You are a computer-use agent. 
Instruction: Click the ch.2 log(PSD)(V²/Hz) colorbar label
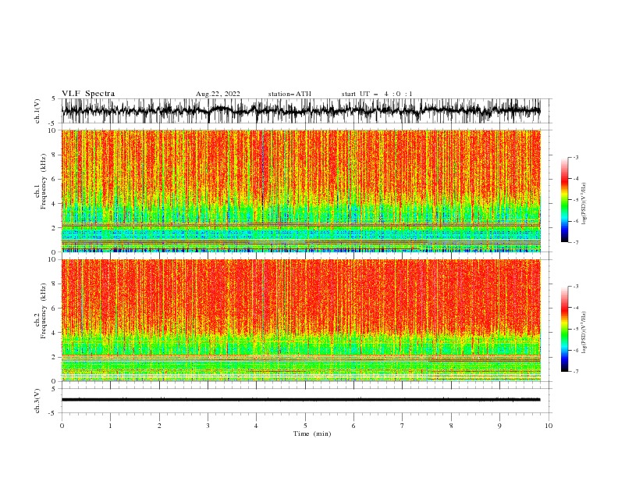click(584, 332)
